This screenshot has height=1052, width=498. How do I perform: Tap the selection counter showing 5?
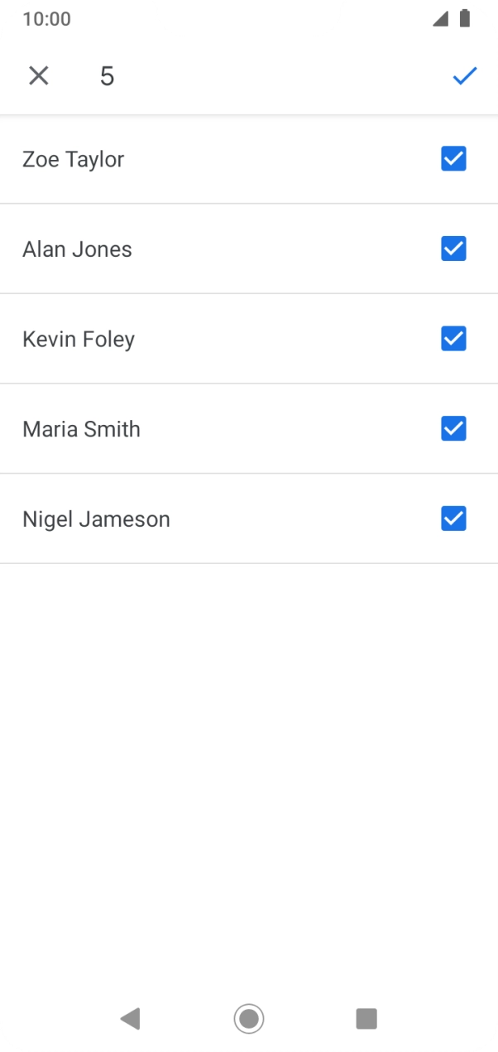106,75
